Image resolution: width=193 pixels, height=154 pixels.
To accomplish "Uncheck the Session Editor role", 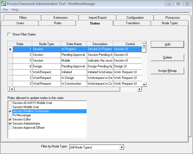I will tap(10, 119).
